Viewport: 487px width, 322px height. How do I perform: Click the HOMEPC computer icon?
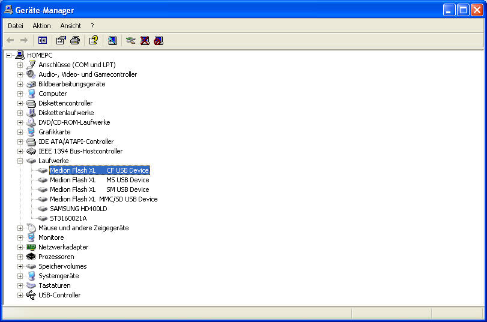pos(20,55)
